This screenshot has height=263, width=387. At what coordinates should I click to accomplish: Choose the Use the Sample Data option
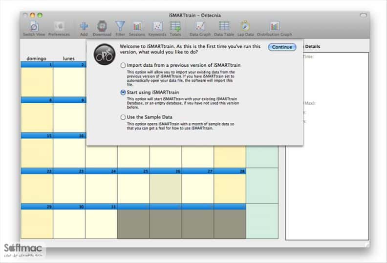pyautogui.click(x=123, y=117)
